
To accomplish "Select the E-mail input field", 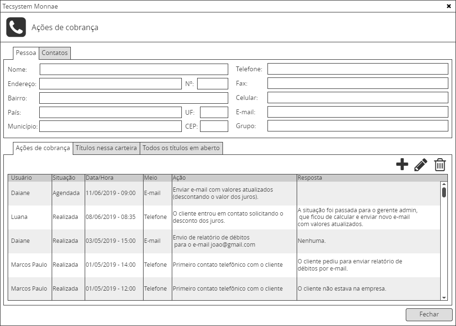I will coord(357,112).
